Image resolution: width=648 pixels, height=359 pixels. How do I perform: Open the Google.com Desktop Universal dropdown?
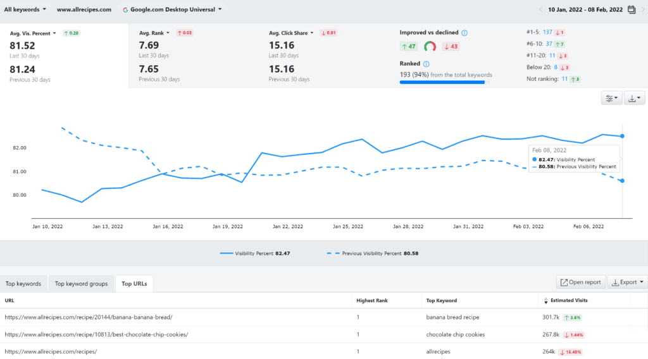click(x=176, y=9)
